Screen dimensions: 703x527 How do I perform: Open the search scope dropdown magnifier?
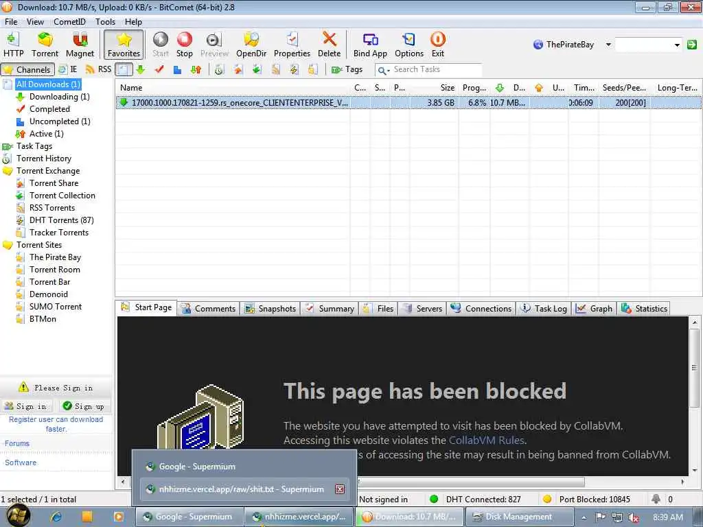[383, 71]
